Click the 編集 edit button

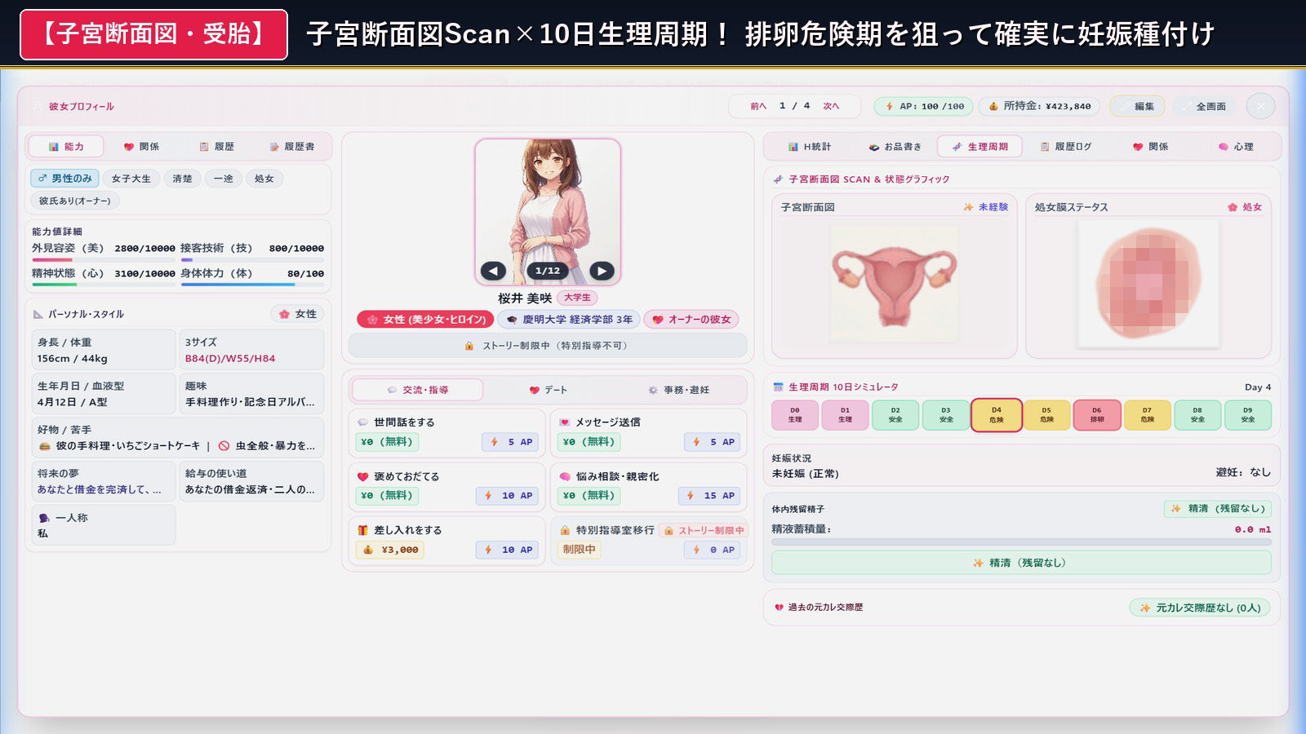[x=1137, y=106]
